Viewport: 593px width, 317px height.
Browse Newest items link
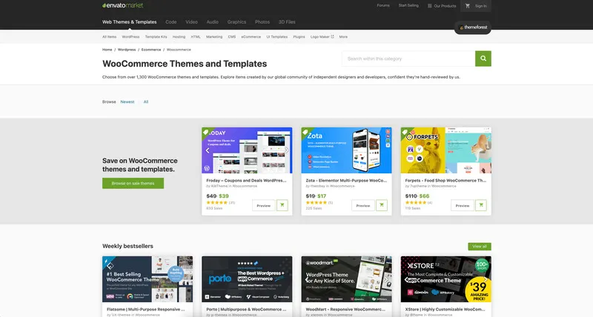127,101
